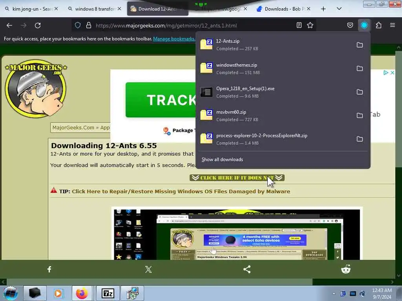Share the page on Facebook
The image size is (402, 301).
tap(49, 269)
